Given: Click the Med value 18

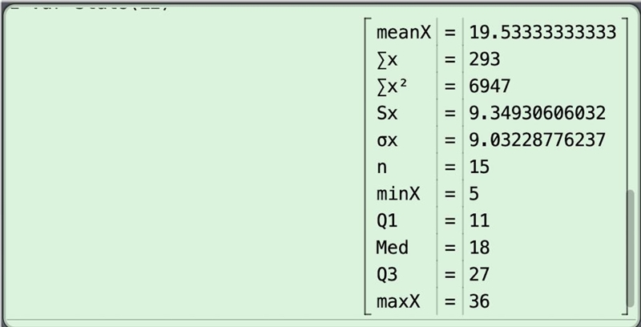Looking at the screenshot, I should [x=479, y=248].
